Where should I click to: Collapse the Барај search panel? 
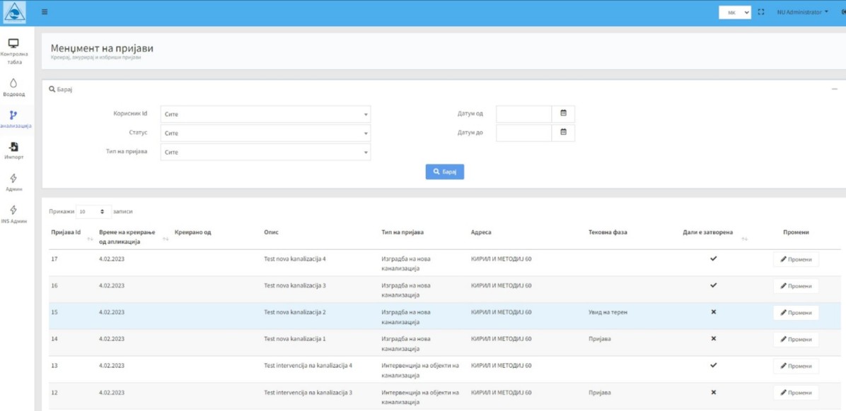(835, 89)
